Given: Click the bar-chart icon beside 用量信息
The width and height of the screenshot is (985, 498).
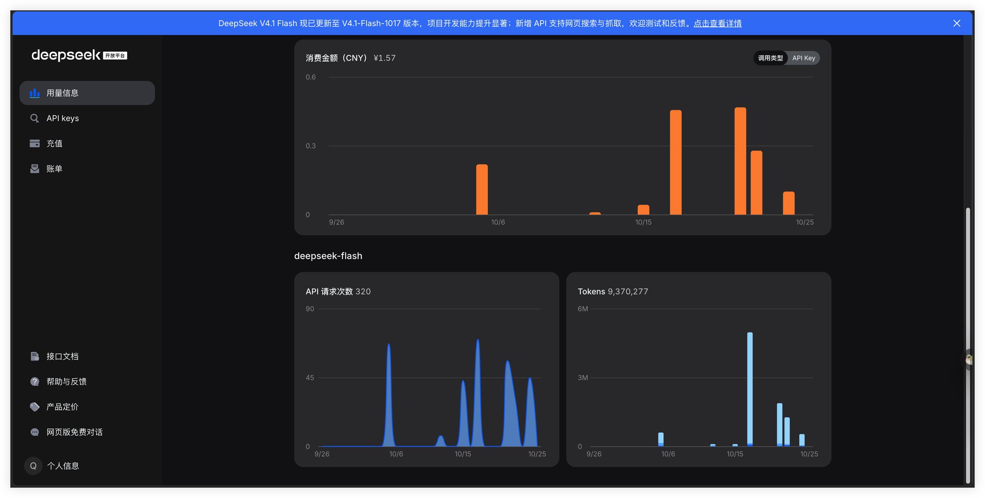Looking at the screenshot, I should tap(35, 93).
